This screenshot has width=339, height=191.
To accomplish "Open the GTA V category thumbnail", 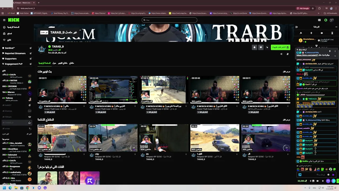I will [x=47, y=178].
